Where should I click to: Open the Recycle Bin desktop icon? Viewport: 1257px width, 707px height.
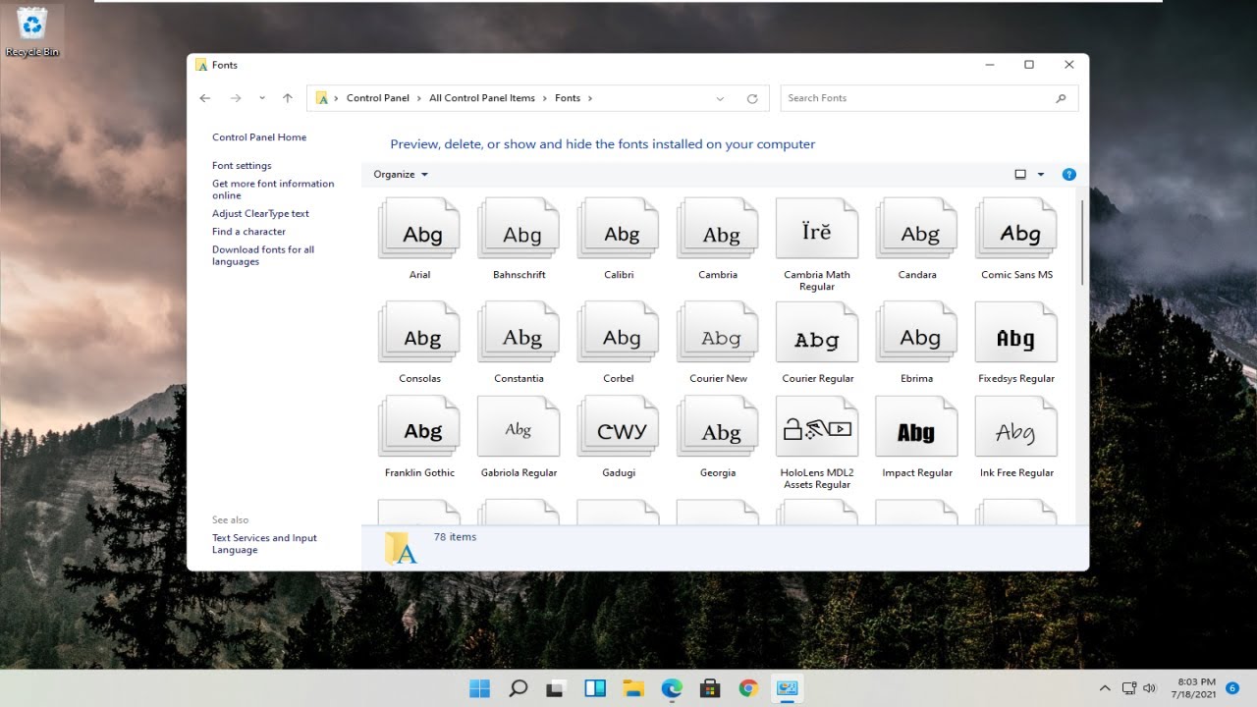click(32, 31)
